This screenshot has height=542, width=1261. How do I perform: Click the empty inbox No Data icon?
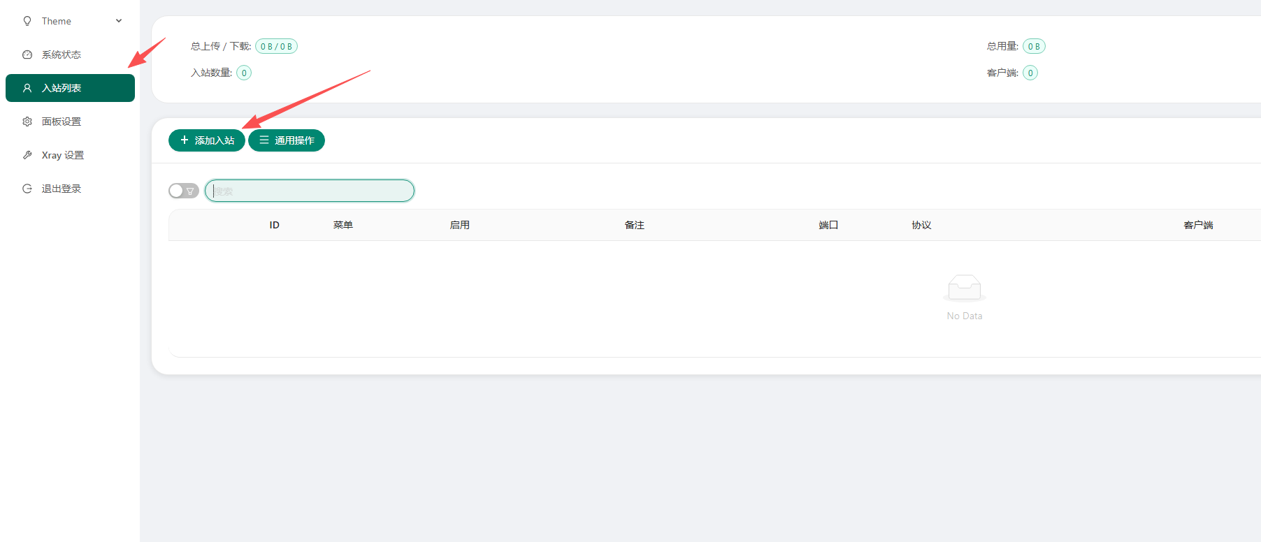click(x=964, y=287)
